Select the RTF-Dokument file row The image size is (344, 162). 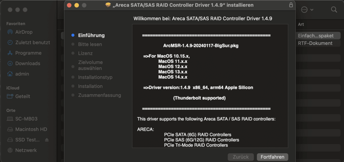click(x=315, y=43)
